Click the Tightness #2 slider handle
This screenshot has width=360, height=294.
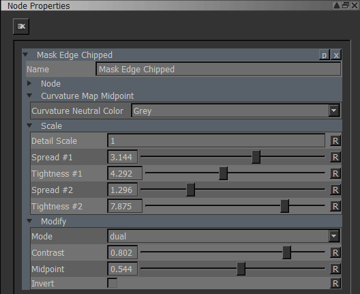coord(284,206)
